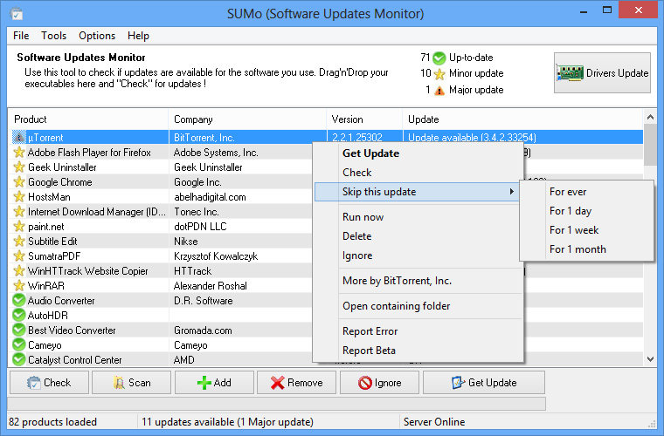Viewport: 664px width, 436px height.
Task: Select For 1 week skip option
Action: pos(574,230)
